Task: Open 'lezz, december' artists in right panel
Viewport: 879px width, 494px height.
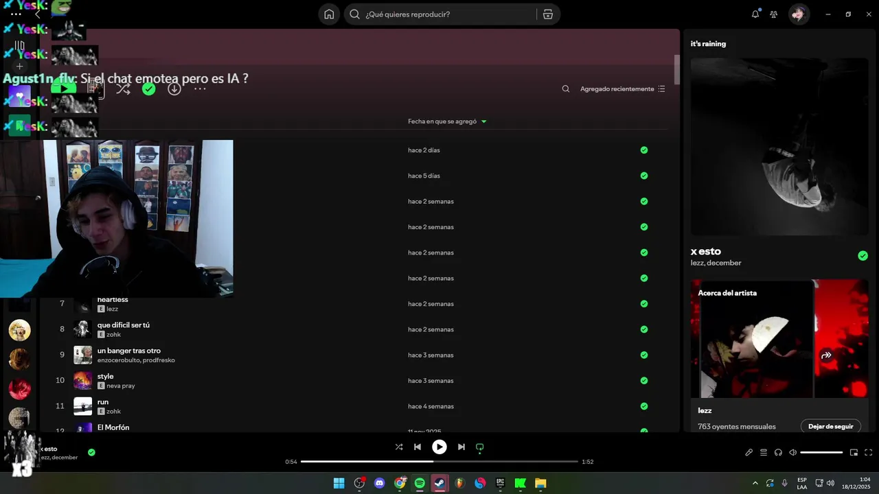Action: [716, 263]
